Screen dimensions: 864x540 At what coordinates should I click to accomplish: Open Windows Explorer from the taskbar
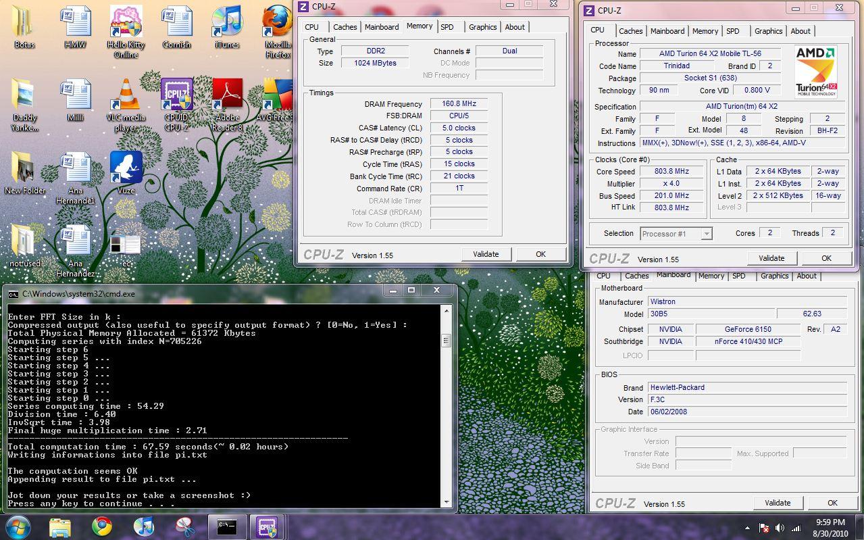coord(60,526)
